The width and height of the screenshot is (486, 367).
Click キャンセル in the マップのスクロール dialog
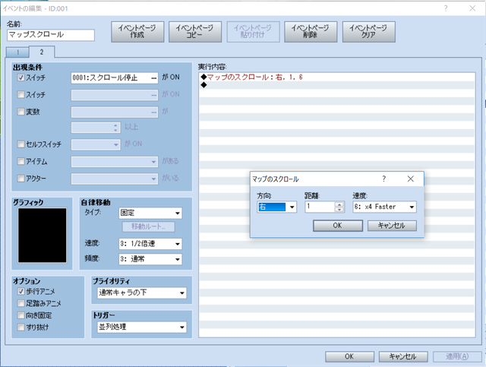coord(392,226)
